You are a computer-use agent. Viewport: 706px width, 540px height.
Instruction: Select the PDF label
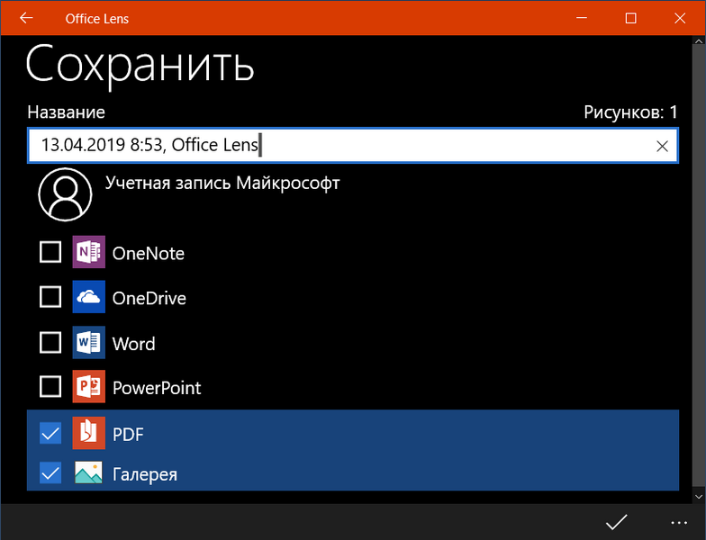128,434
